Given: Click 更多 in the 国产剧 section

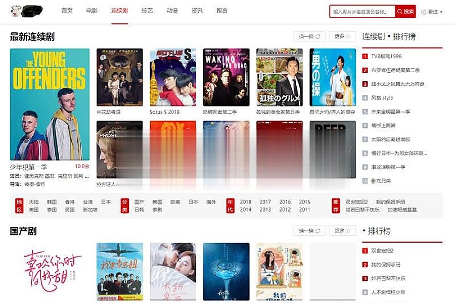Looking at the screenshot, I should pos(342,231).
